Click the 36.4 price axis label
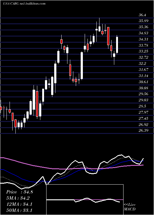 point(142,15)
